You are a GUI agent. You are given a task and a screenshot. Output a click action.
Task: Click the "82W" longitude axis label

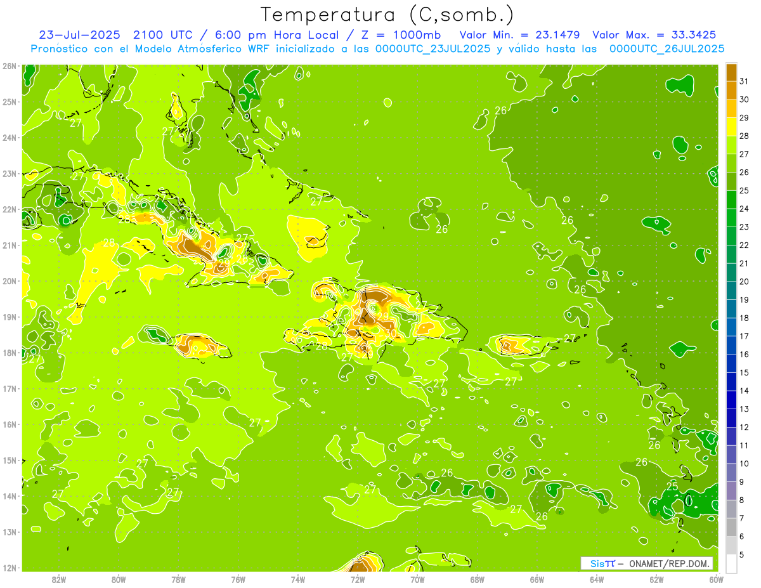tap(59, 579)
